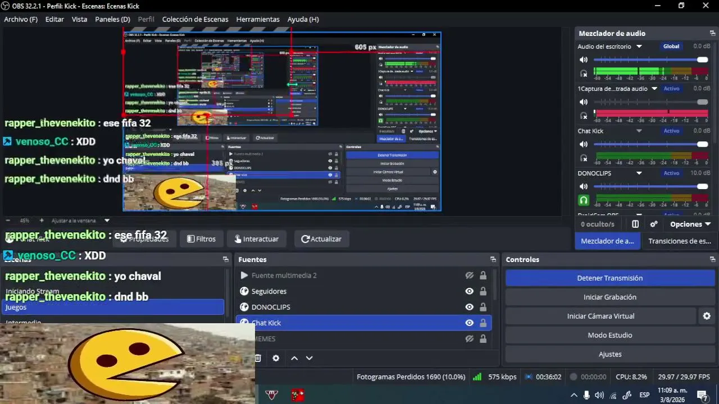Switch to Transiciones de escena tab

[x=680, y=241]
